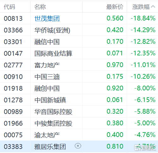Image resolution: width=158 pixels, height=153 pixels.
Task: Click the -10.26% change value
Action: click(143, 76)
